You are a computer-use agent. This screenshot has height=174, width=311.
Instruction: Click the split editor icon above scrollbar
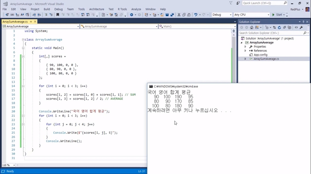tap(234, 31)
